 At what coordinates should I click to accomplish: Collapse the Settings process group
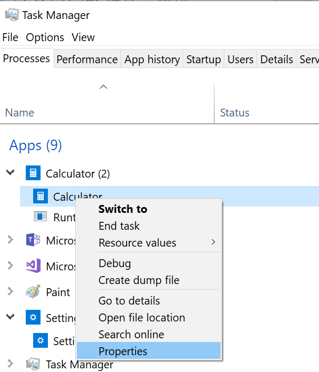click(x=10, y=317)
